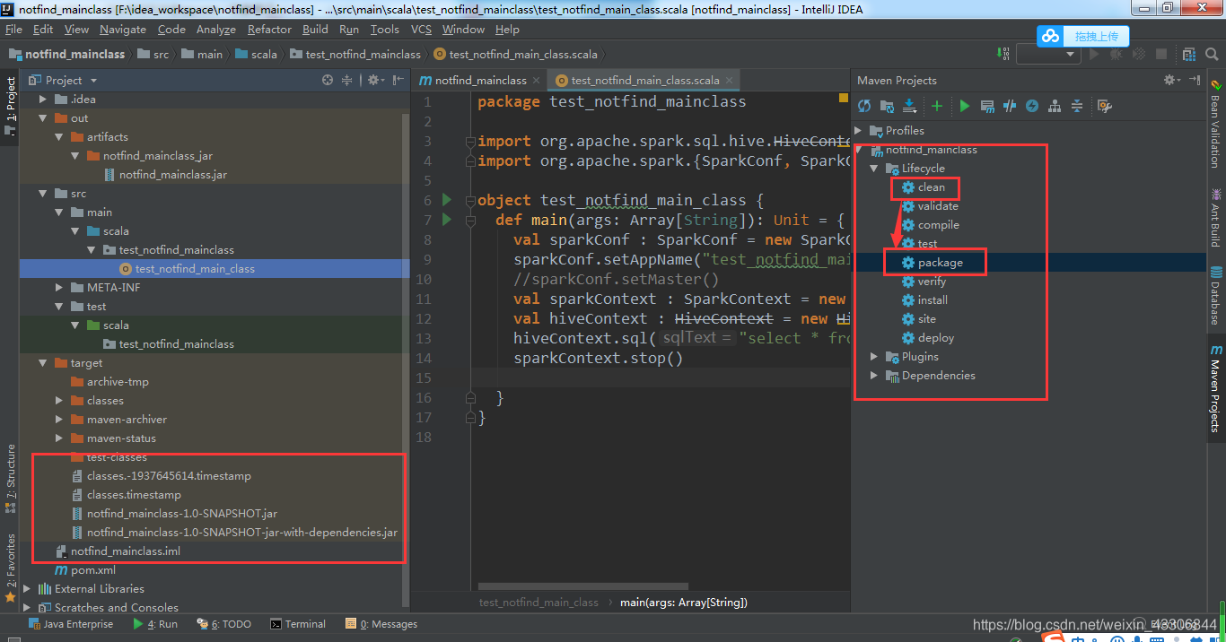Reimport all Maven projects
1226x642 pixels.
point(864,106)
